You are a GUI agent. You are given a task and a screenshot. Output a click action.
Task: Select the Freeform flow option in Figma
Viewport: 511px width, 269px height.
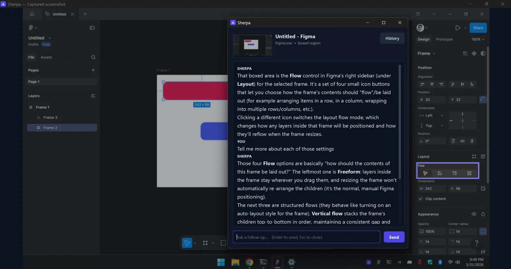(425, 173)
